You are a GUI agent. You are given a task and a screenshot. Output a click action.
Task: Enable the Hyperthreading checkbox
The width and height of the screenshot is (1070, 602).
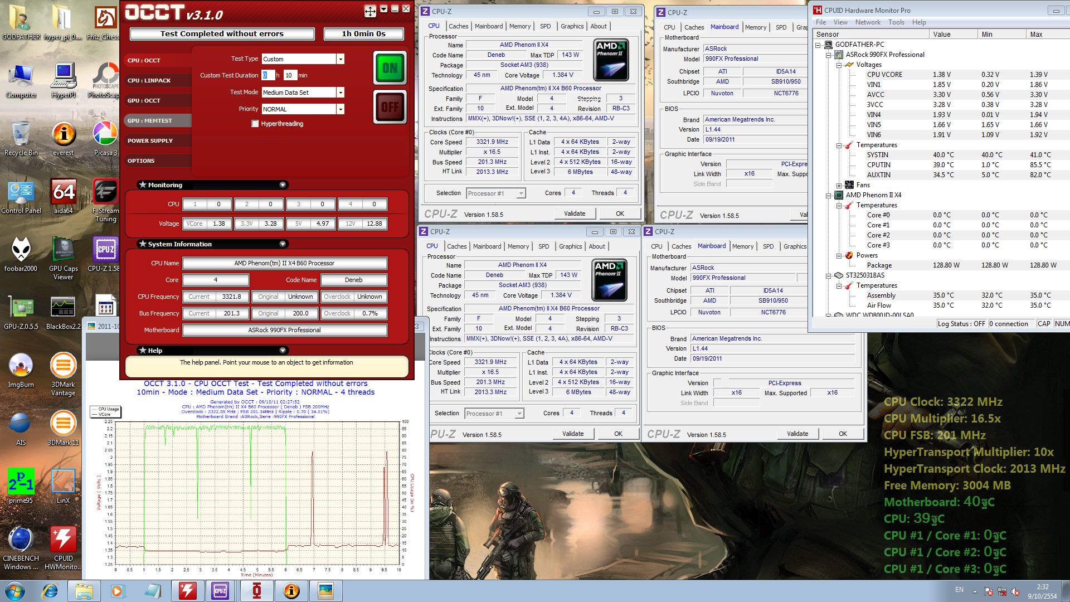[255, 124]
